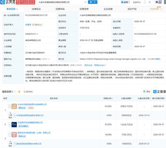The image size is (166, 148).
Task: Expand second shareholder 大连西中岛发展集团 row
Action: [x=10, y=124]
